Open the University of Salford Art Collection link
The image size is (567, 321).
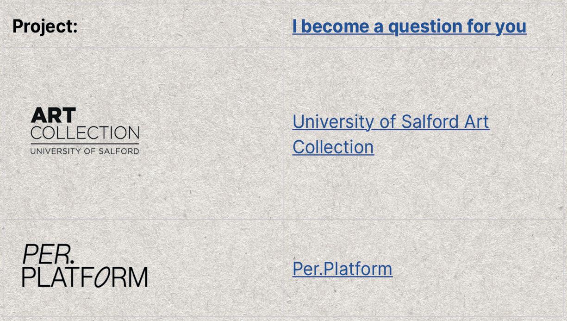391,134
